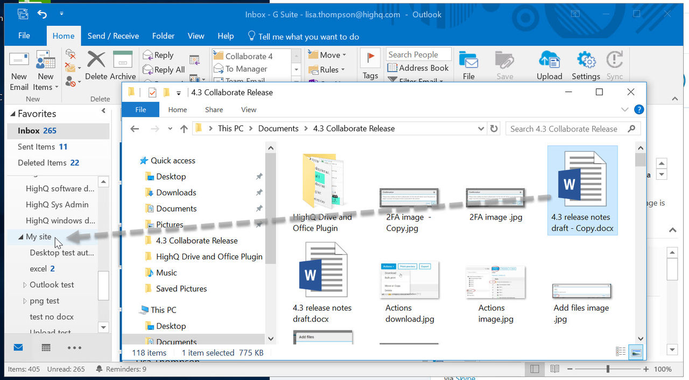Open the Outlook File tab
689x380 pixels.
[x=24, y=36]
